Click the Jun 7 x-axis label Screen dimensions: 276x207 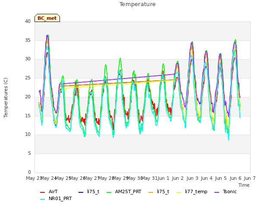[x=250, y=178]
